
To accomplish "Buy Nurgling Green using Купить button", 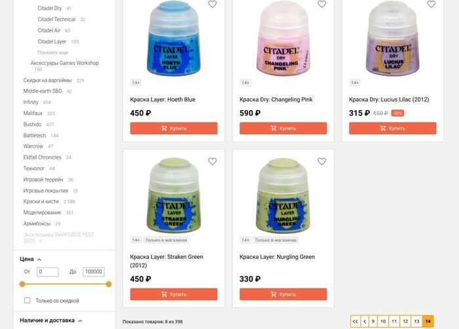I will [283, 294].
